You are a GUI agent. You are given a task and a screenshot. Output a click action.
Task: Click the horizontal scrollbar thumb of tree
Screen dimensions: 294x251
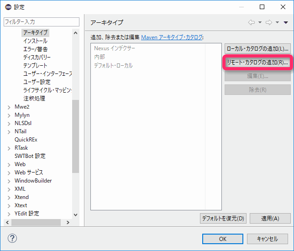pos(36,223)
